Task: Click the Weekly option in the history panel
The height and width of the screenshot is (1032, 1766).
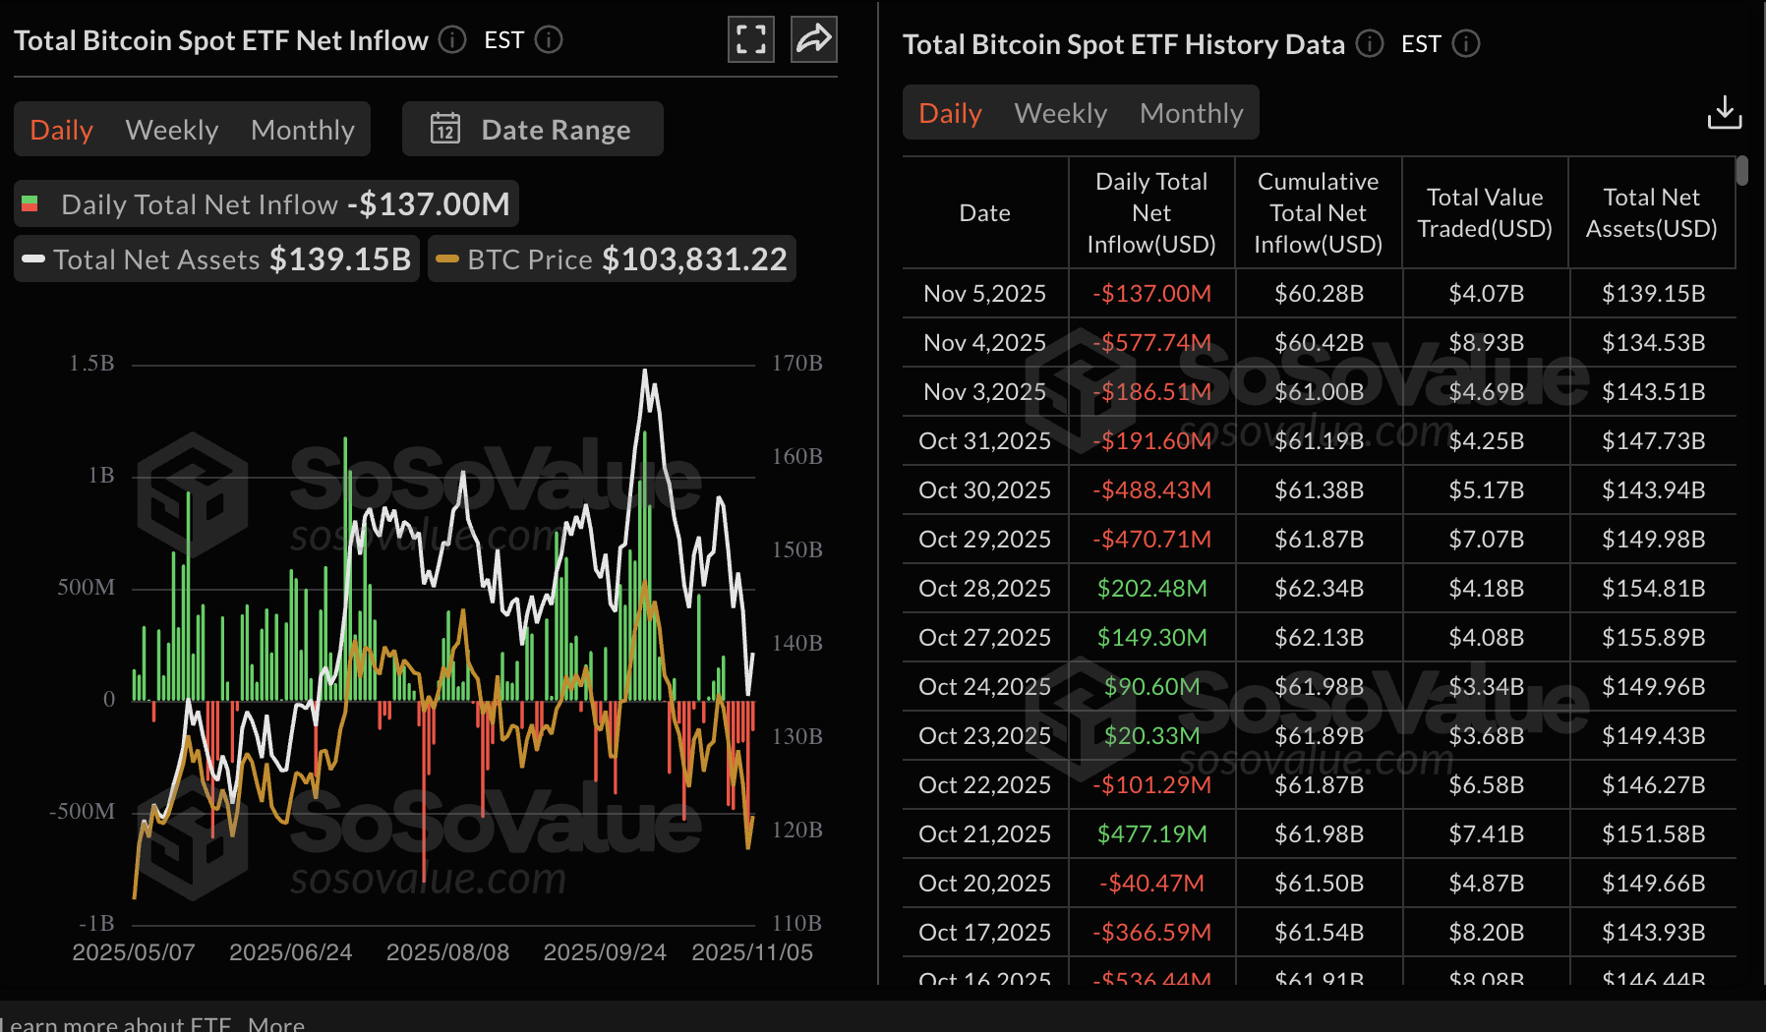Action: (1060, 112)
